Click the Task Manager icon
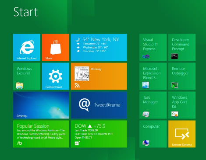This screenshot has height=160, width=206. click(146, 114)
